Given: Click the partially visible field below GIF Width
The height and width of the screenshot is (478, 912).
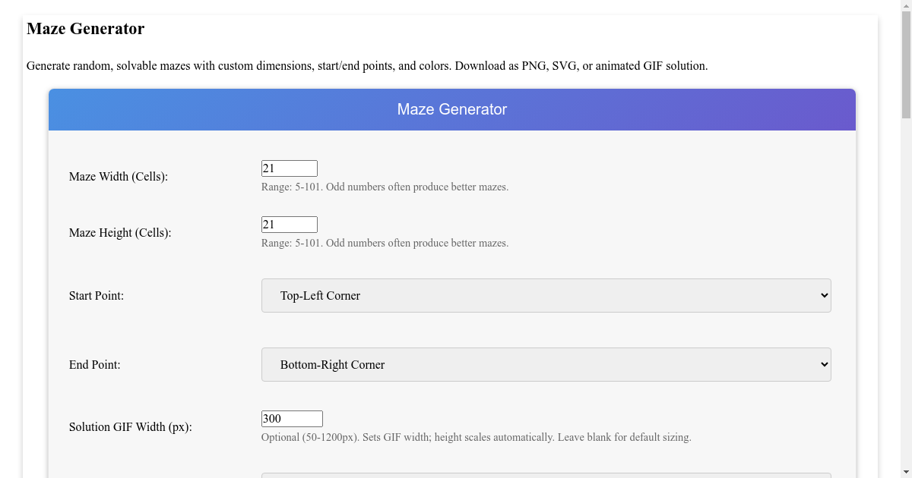Looking at the screenshot, I should [x=546, y=476].
